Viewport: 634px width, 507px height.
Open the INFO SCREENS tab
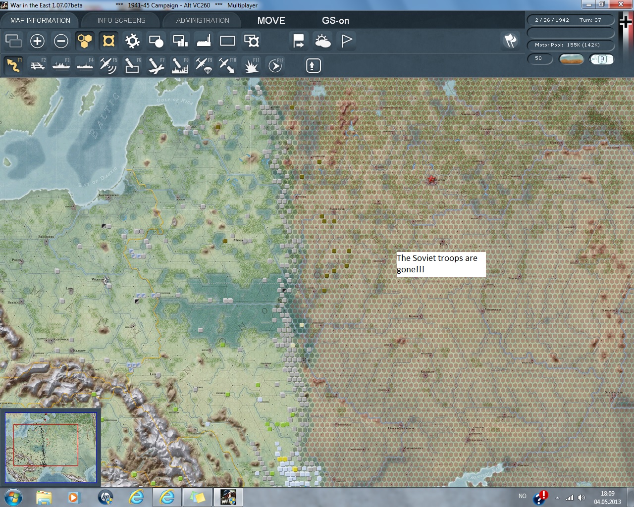[x=121, y=20]
